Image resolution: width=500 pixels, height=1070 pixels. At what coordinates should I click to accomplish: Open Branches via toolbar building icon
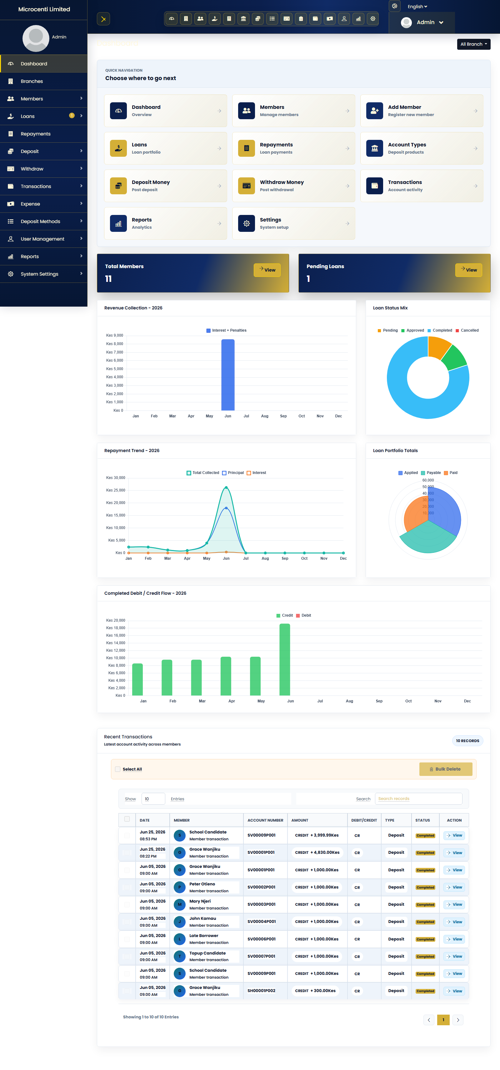click(186, 19)
